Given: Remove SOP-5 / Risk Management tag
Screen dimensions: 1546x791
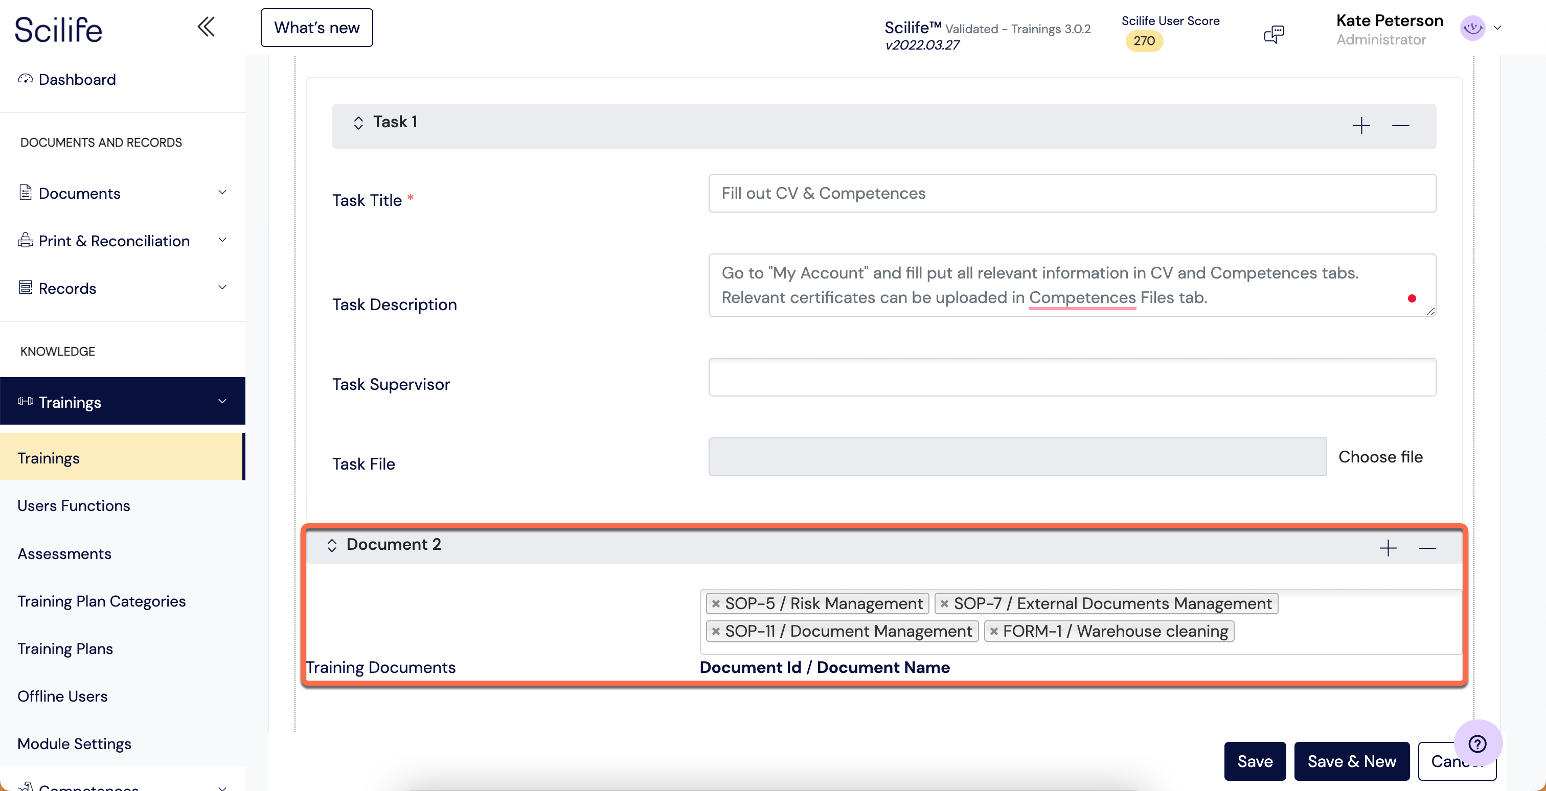Looking at the screenshot, I should (716, 604).
